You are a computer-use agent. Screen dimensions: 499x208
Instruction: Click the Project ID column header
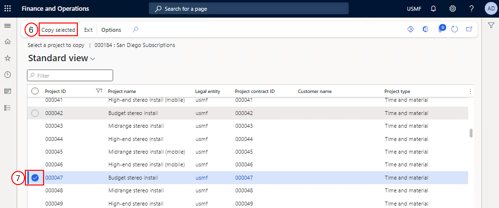click(x=55, y=92)
